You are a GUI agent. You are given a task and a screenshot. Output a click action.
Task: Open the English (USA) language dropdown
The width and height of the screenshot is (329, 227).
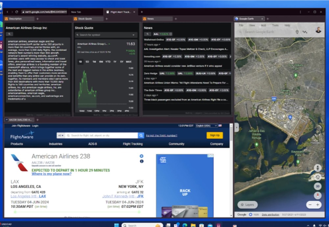pos(206,126)
